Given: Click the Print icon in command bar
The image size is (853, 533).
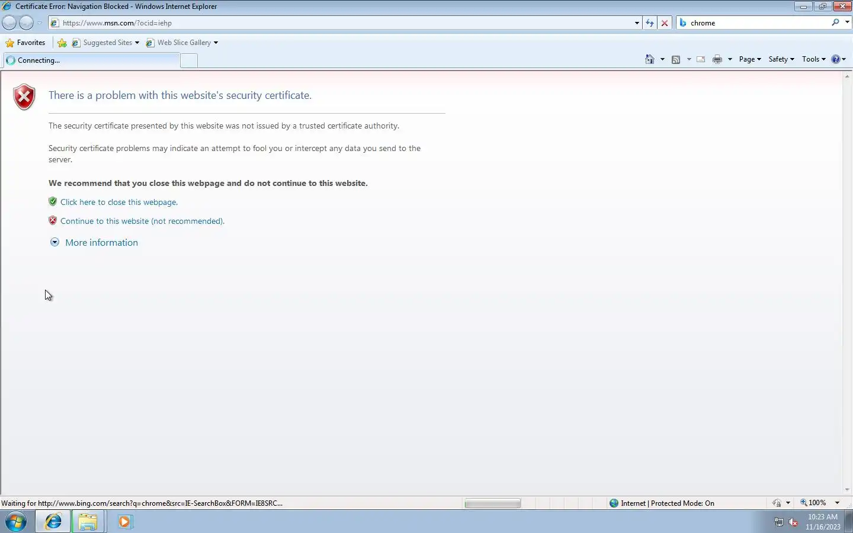Looking at the screenshot, I should point(717,59).
